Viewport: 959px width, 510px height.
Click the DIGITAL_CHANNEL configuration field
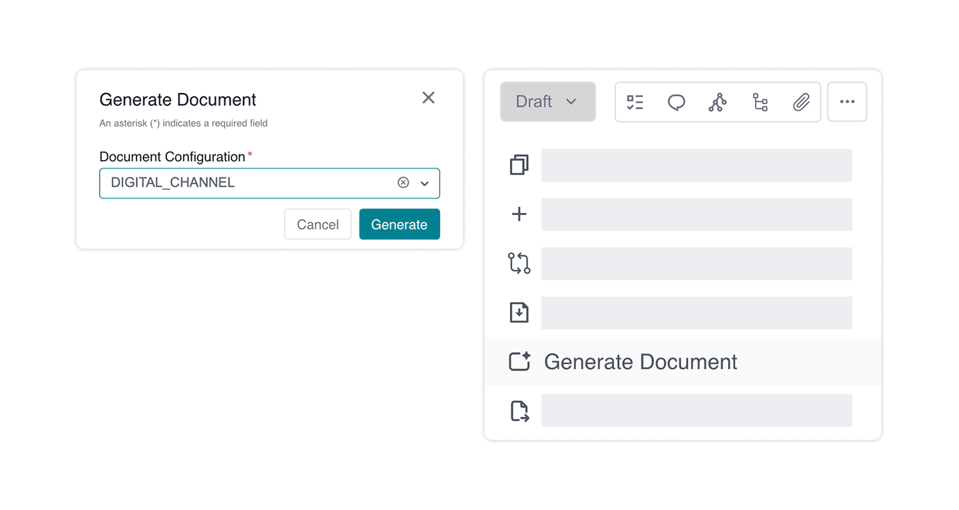point(270,183)
